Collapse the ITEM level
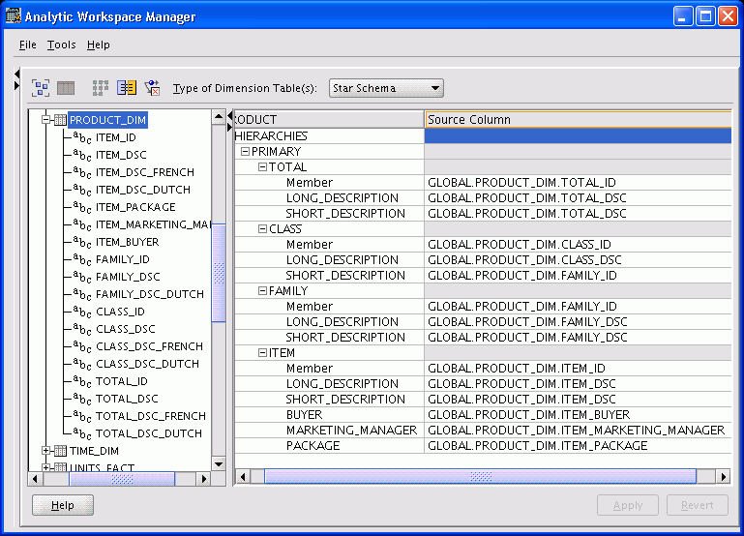The width and height of the screenshot is (744, 536). point(262,353)
